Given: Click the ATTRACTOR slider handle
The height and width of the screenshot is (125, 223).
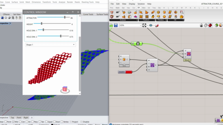Looking at the screenshot, I should (65, 17).
